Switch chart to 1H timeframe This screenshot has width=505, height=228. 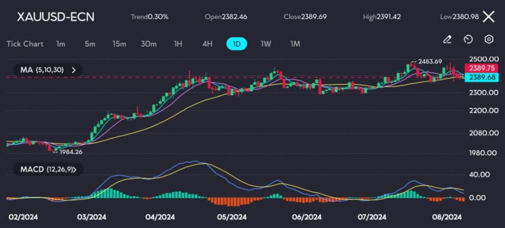[x=178, y=44]
